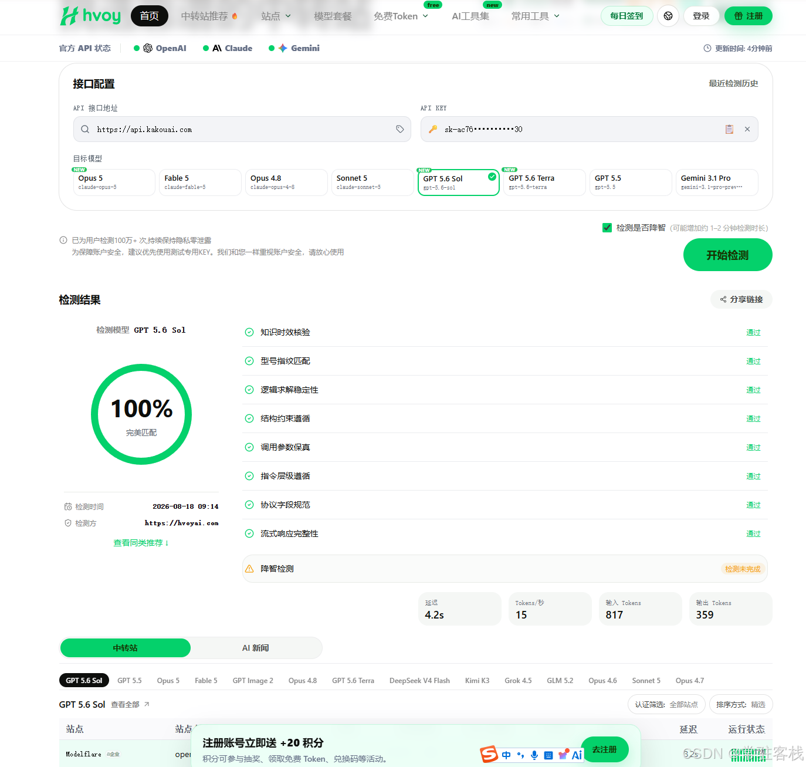Expand the 站点 dropdown menu

tap(276, 16)
